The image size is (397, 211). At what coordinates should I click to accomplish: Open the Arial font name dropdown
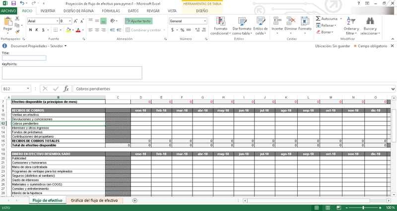point(58,21)
